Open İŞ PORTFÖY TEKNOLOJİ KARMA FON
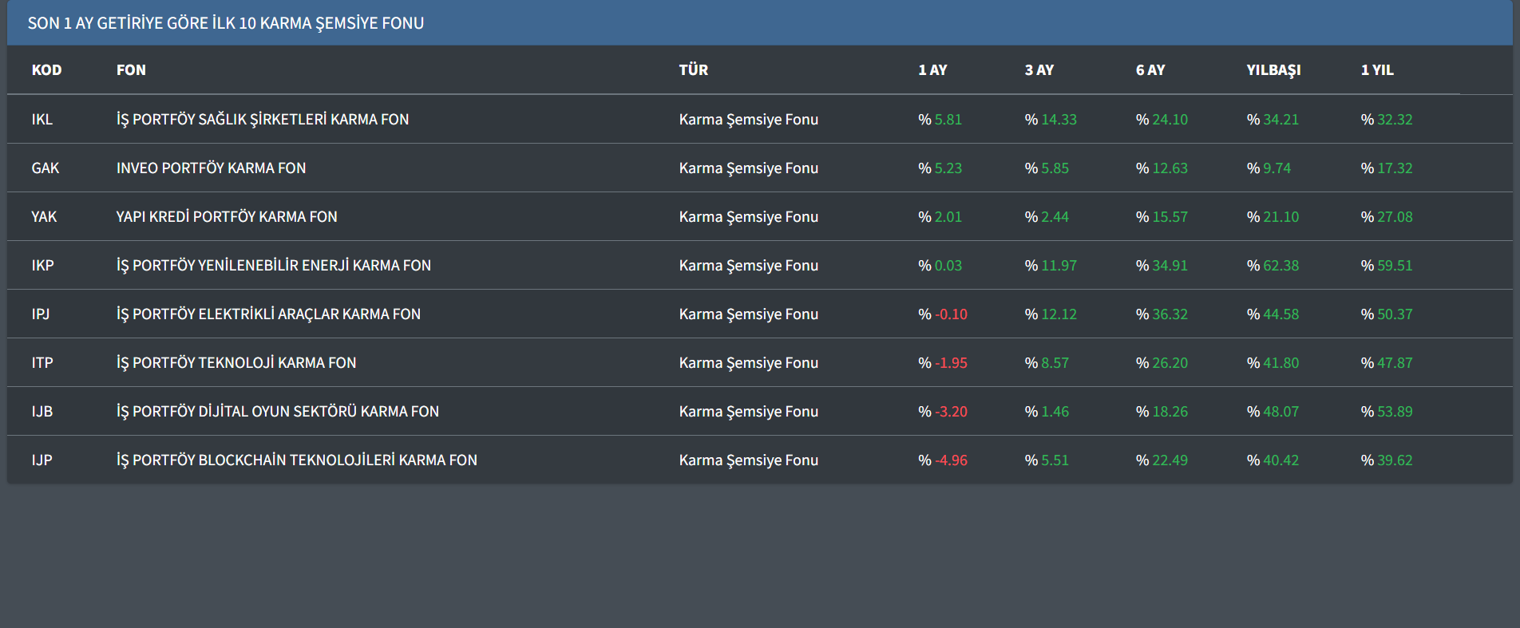 (x=236, y=363)
